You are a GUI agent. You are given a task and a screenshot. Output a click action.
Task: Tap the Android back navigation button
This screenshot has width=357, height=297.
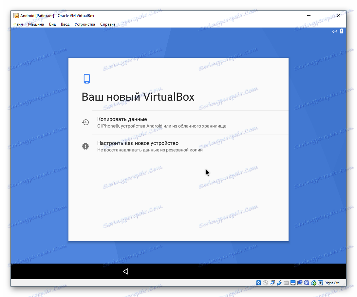(x=125, y=271)
